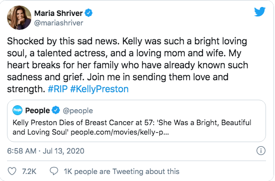Viewport: 275px width, 181px height.
Task: Click the 7.2K likes count
Action: (x=29, y=172)
